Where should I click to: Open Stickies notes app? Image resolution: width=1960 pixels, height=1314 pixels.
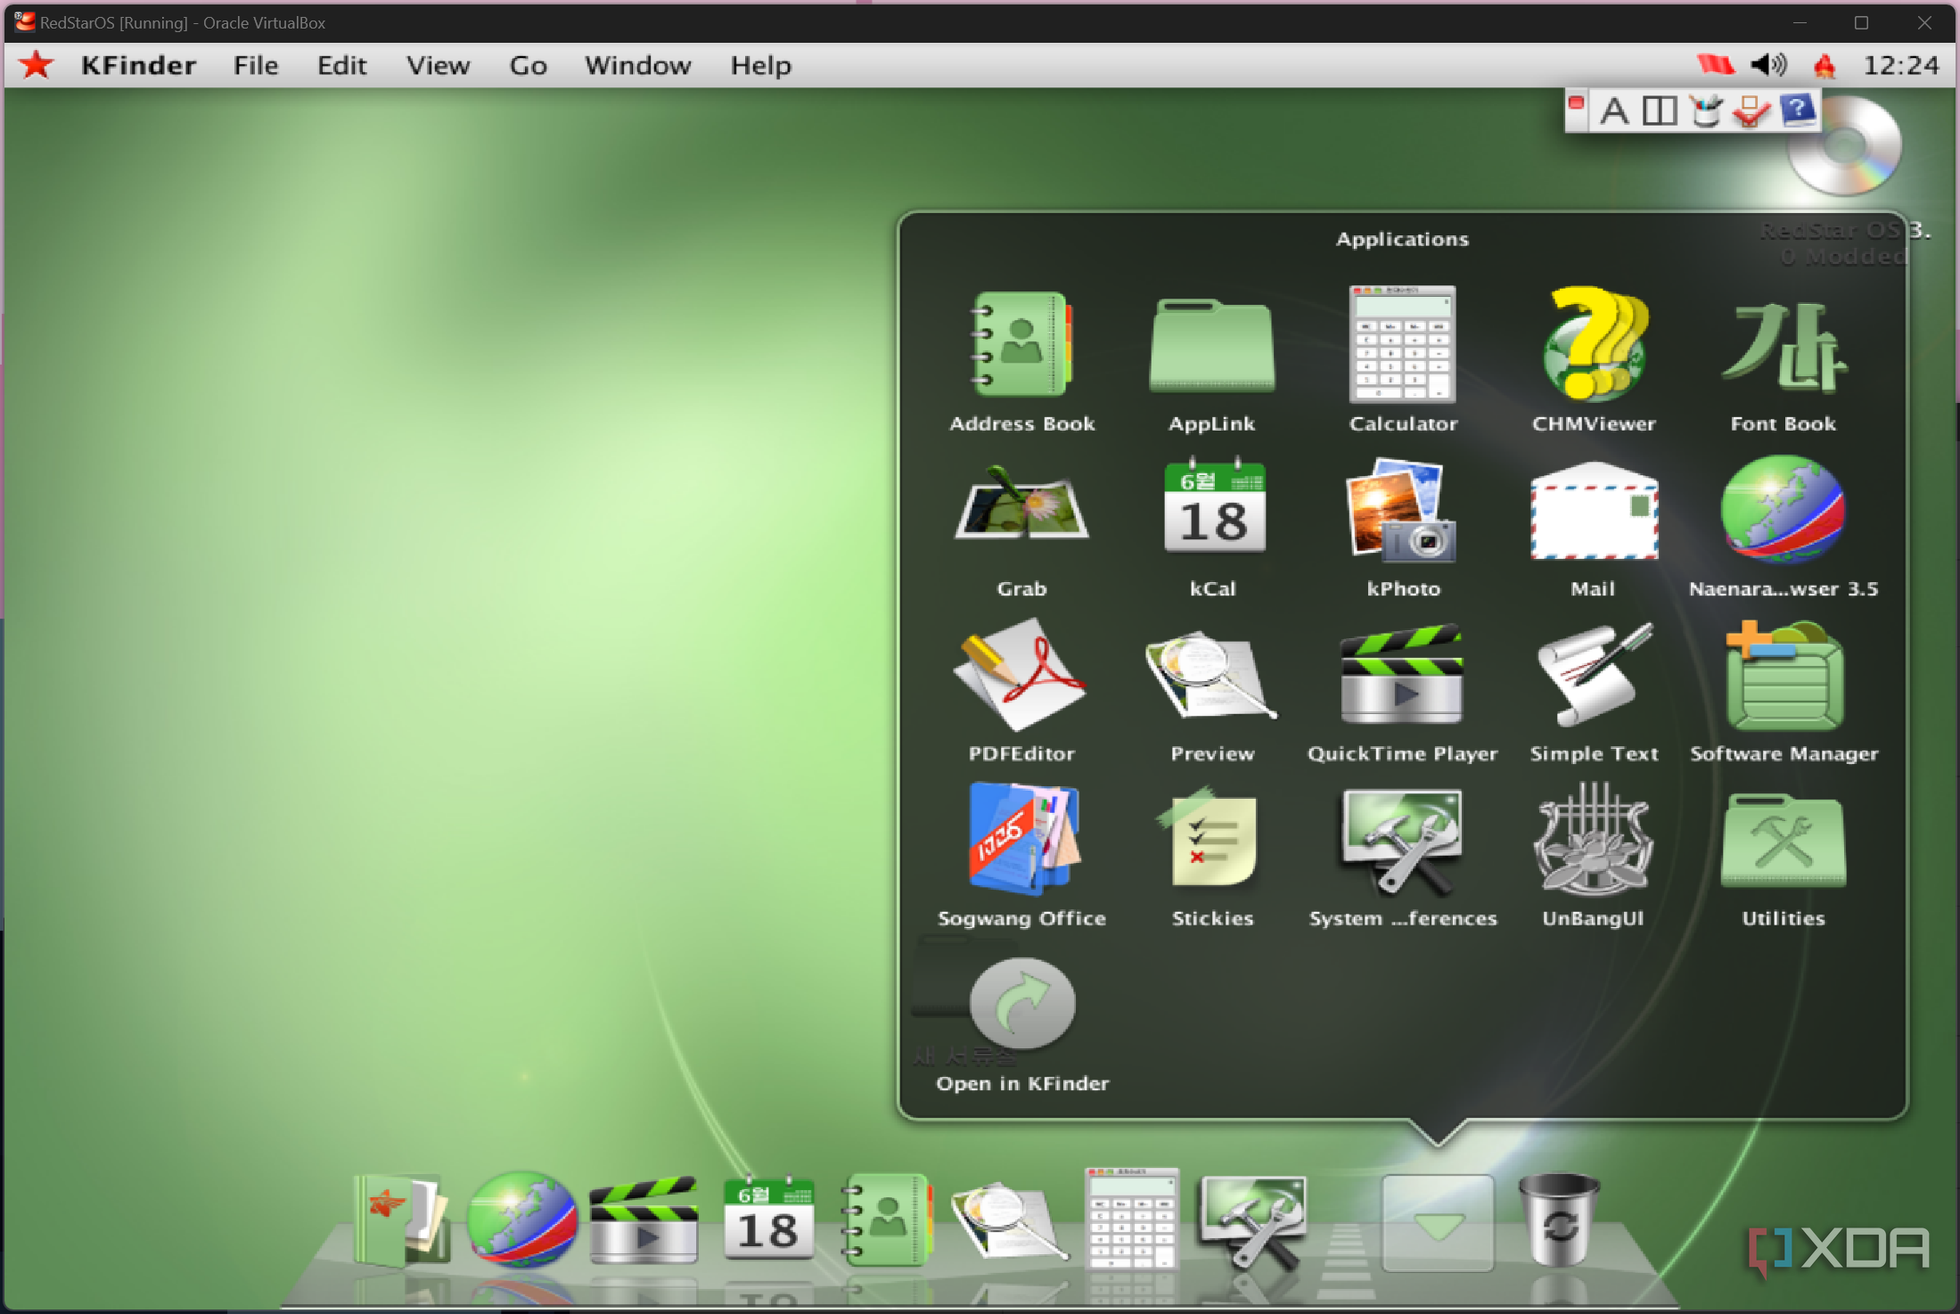tap(1212, 840)
